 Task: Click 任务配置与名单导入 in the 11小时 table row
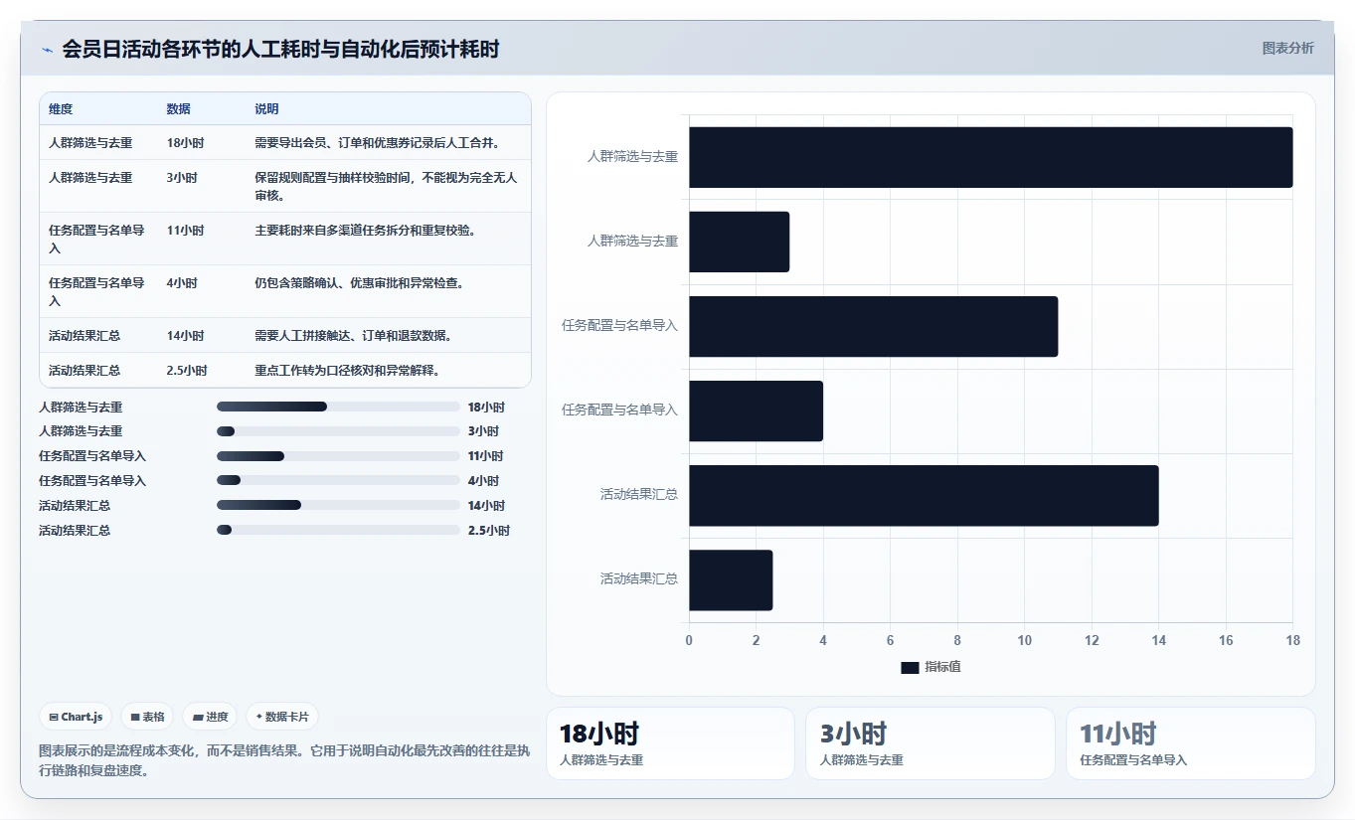tap(96, 239)
